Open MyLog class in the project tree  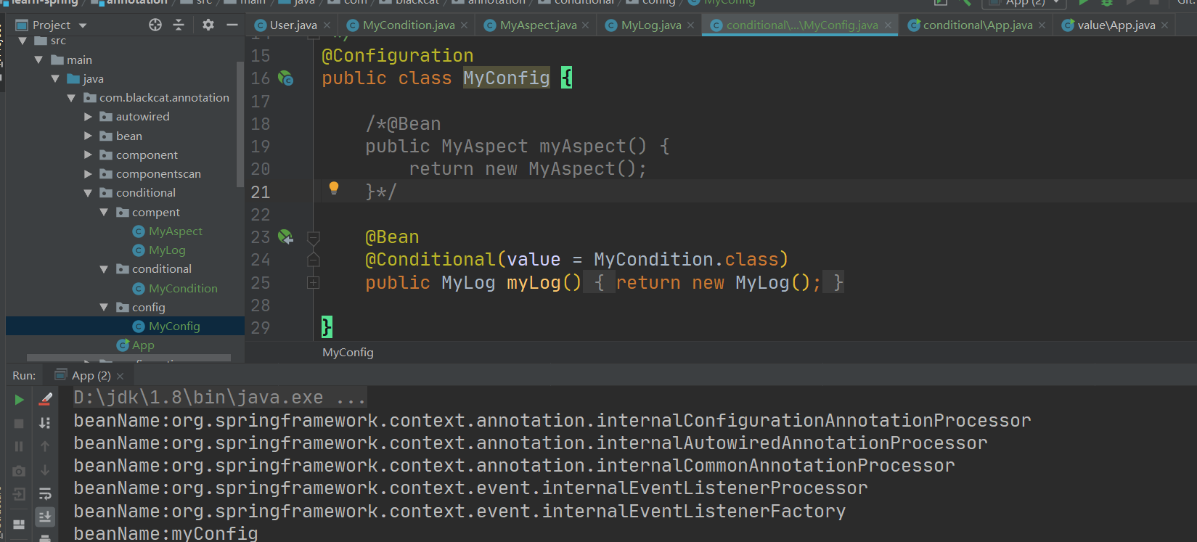click(x=167, y=250)
